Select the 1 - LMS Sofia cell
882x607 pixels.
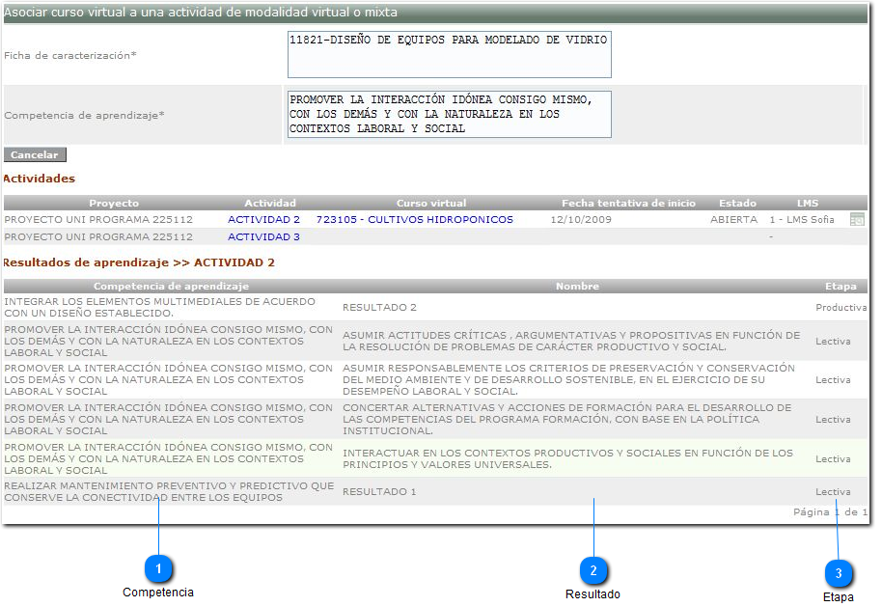point(802,219)
